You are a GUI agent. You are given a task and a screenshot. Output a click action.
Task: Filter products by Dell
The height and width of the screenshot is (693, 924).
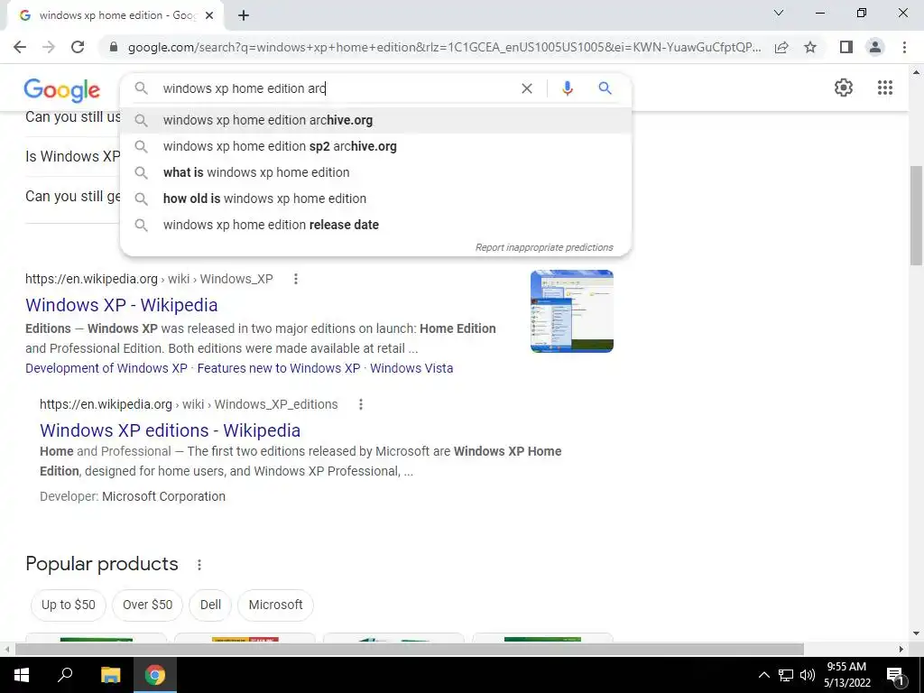tap(210, 605)
